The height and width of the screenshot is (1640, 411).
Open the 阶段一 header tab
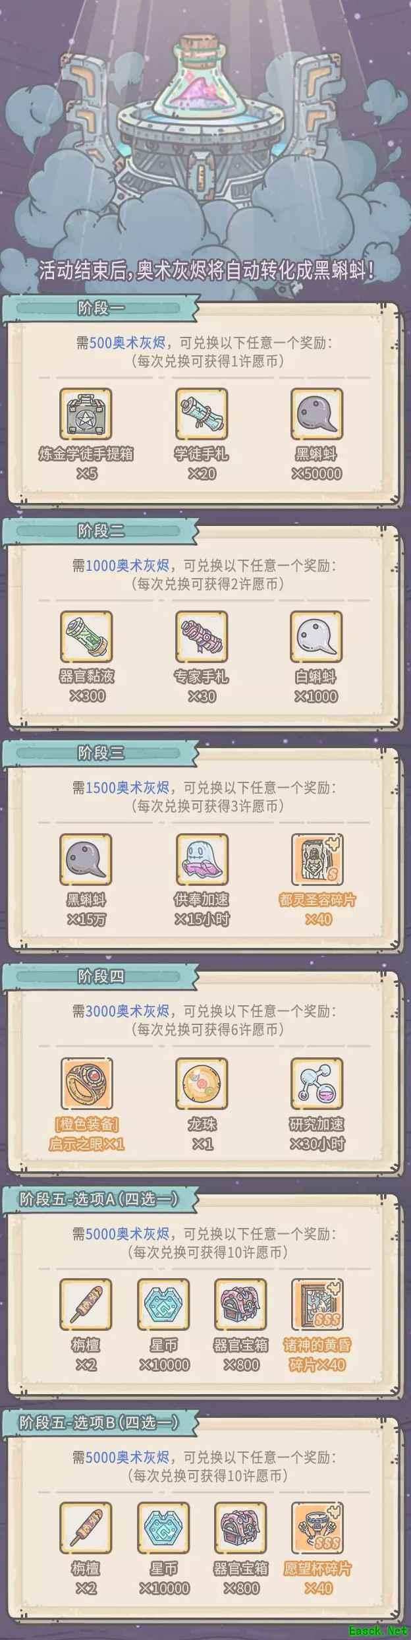tap(100, 308)
